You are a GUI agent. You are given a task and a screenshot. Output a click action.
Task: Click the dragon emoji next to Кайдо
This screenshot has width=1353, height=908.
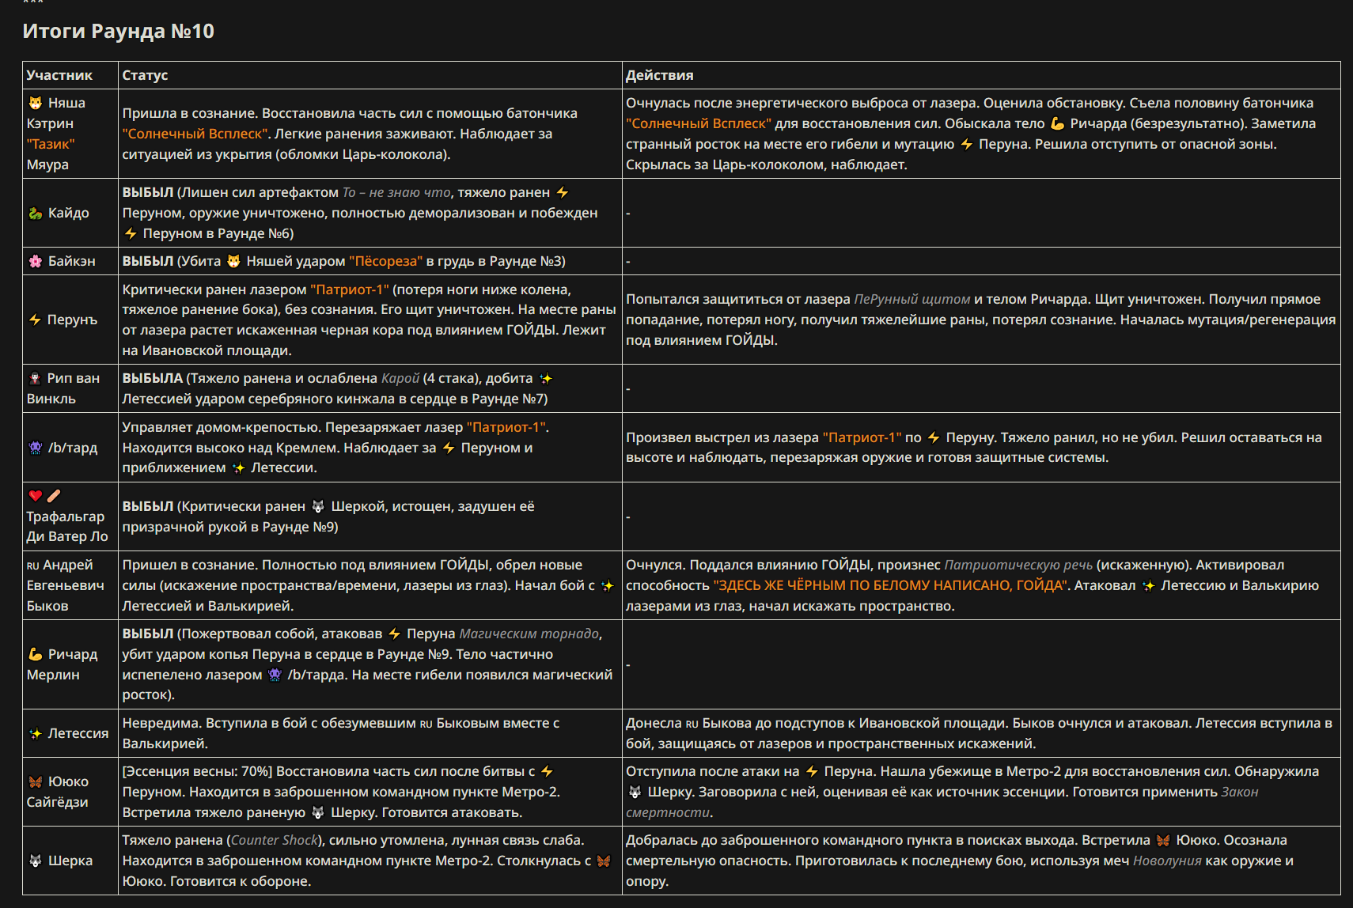(x=35, y=213)
